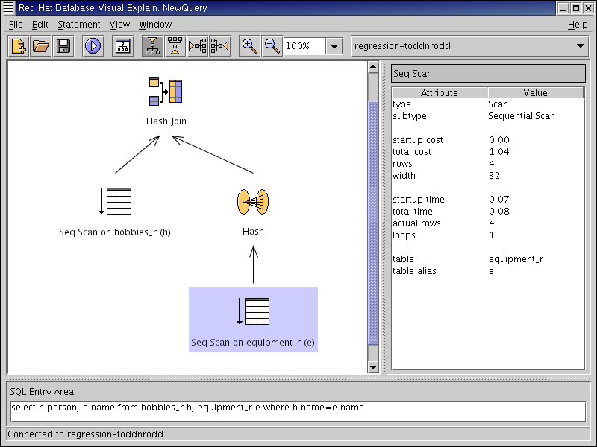
Task: Select the 0.08 total time value
Action: coord(499,212)
